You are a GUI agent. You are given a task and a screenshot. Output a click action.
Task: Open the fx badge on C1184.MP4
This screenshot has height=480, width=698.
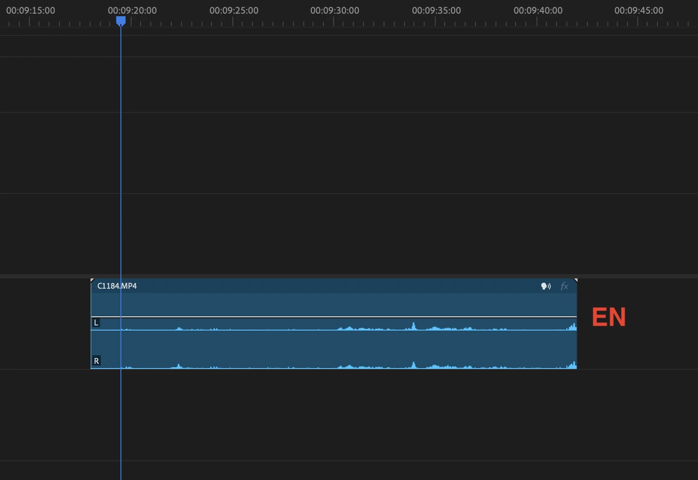[564, 286]
